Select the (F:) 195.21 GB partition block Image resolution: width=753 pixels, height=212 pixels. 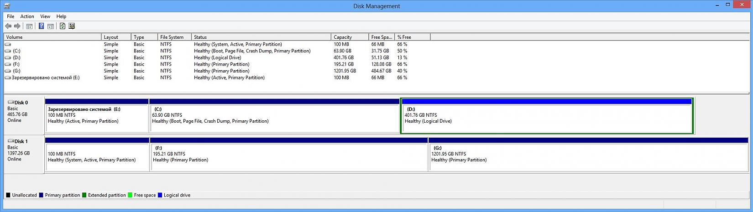(288, 157)
